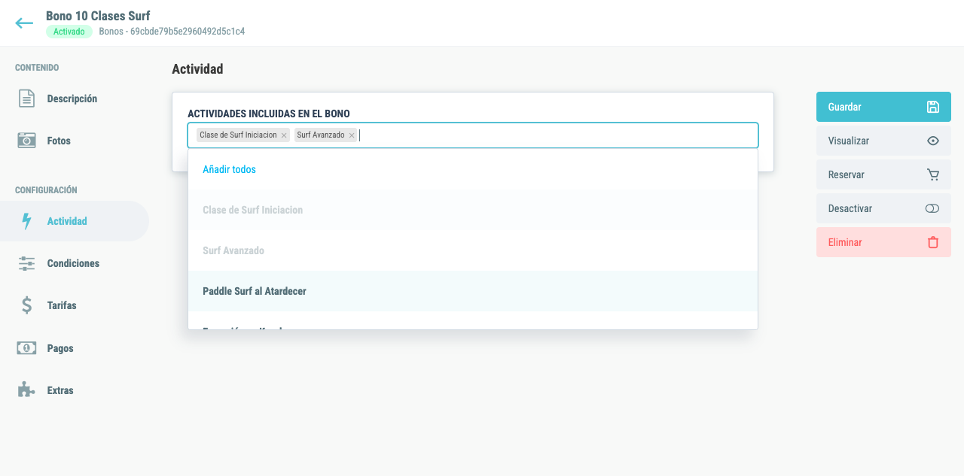Remove the Clase de Surf Iniciacion tag
This screenshot has width=964, height=476.
pyautogui.click(x=284, y=135)
